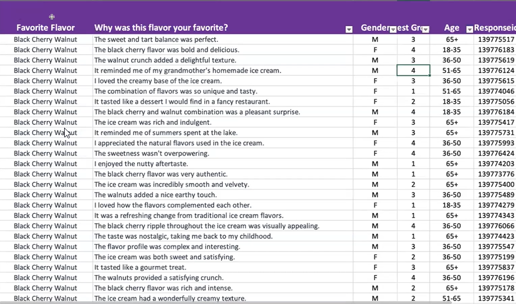Select the 'flavors complemented each other' cell

tap(223, 205)
